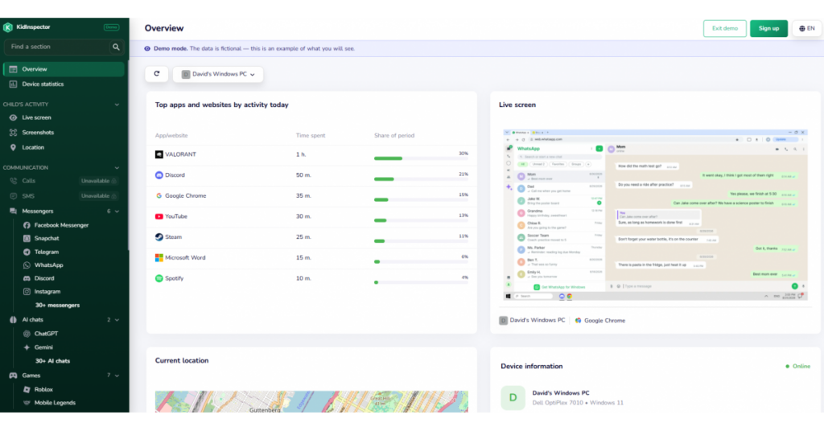This screenshot has height=431, width=824.
Task: Click the Discord icon in apps table
Action: pyautogui.click(x=159, y=174)
